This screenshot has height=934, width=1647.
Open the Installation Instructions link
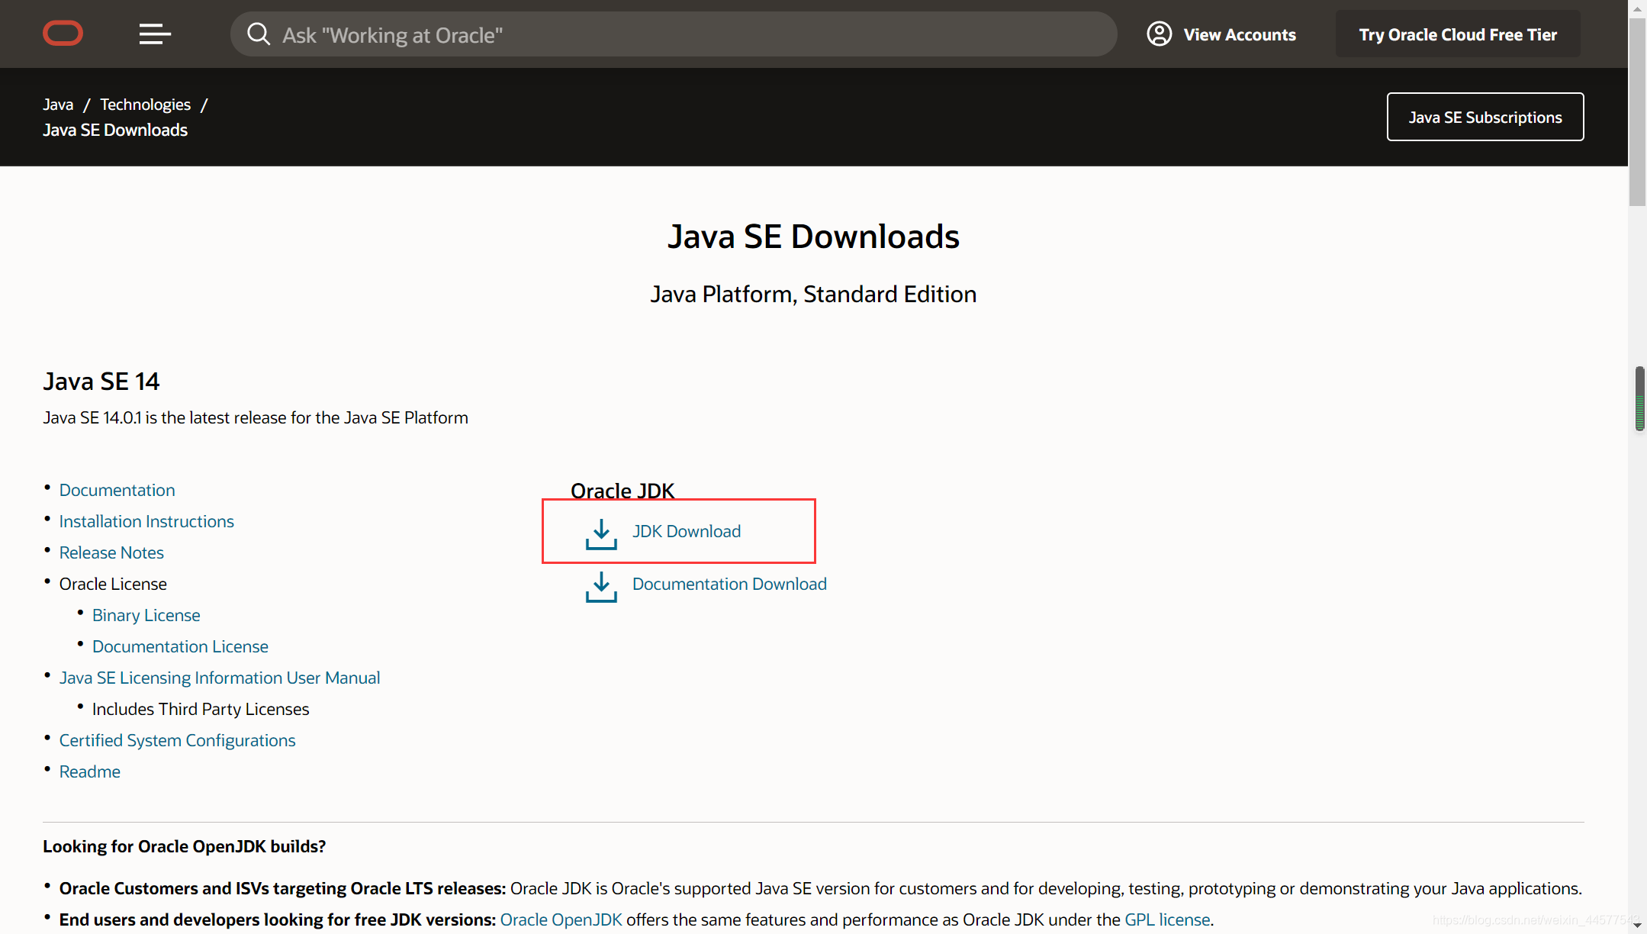click(x=146, y=521)
